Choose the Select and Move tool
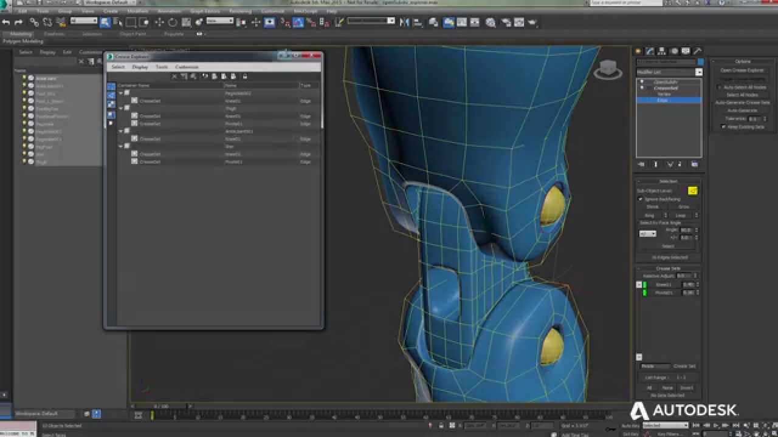The height and width of the screenshot is (437, 778). pyautogui.click(x=159, y=22)
